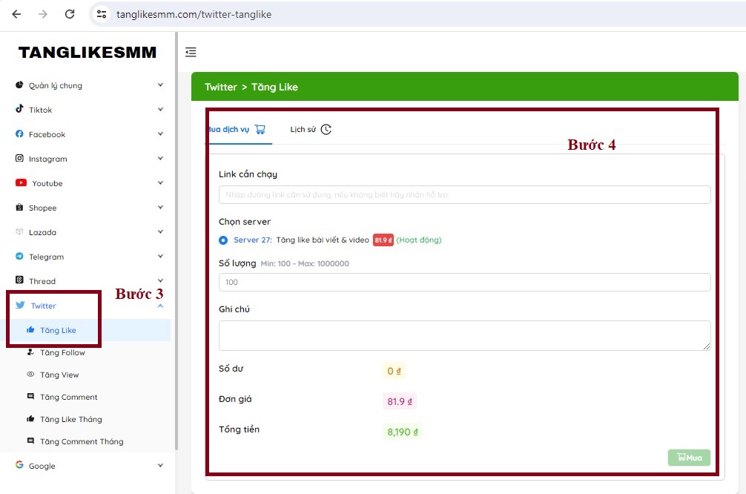The width and height of the screenshot is (746, 494).
Task: Open Tăng Like Tháng under Twitter
Action: 71,419
